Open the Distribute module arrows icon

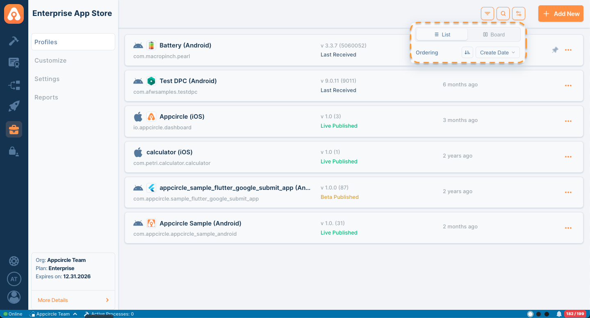[14, 85]
